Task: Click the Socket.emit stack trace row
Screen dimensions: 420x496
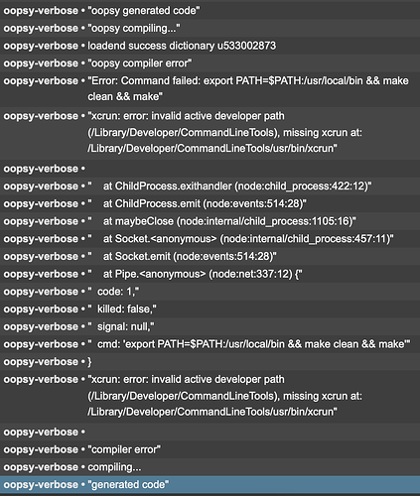Action: [210, 256]
